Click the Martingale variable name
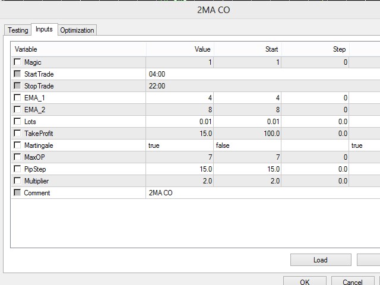380x285 pixels. coord(39,145)
